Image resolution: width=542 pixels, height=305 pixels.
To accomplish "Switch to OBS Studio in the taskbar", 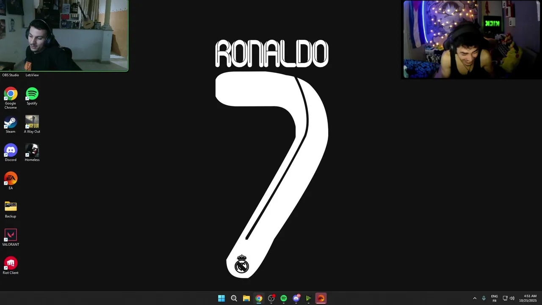I will coord(271,298).
